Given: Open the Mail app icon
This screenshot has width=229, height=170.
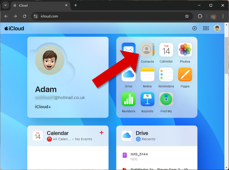Looking at the screenshot, I should pyautogui.click(x=129, y=50).
